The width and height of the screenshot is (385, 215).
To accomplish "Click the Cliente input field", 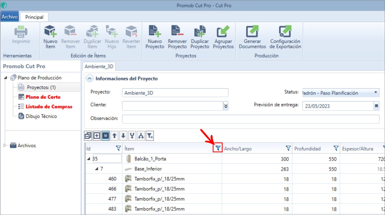I will point(173,106).
